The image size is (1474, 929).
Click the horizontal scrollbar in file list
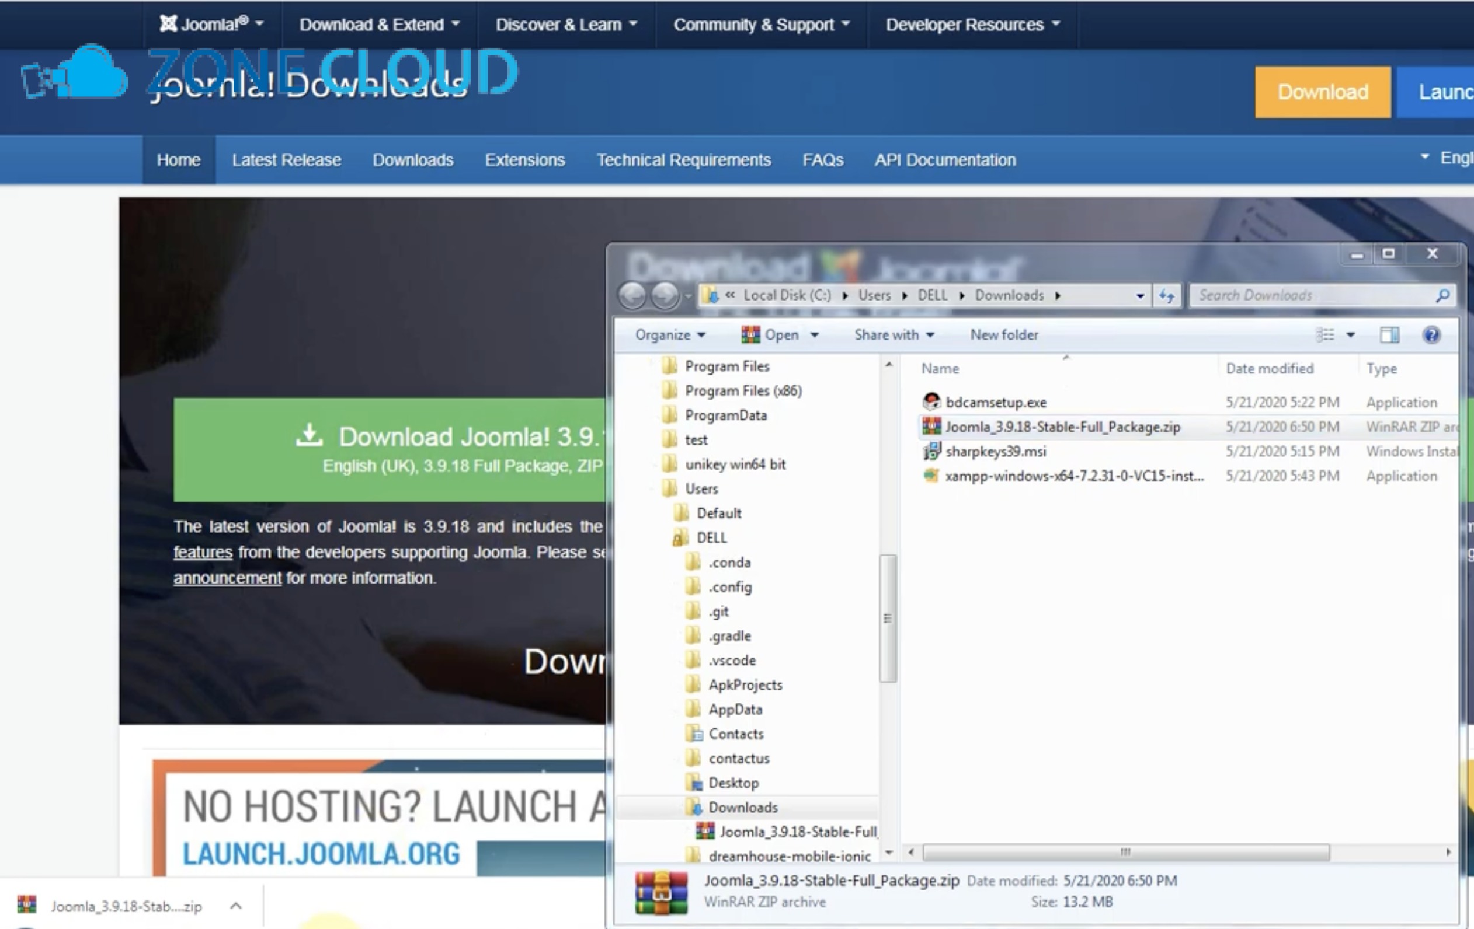pos(1126,852)
